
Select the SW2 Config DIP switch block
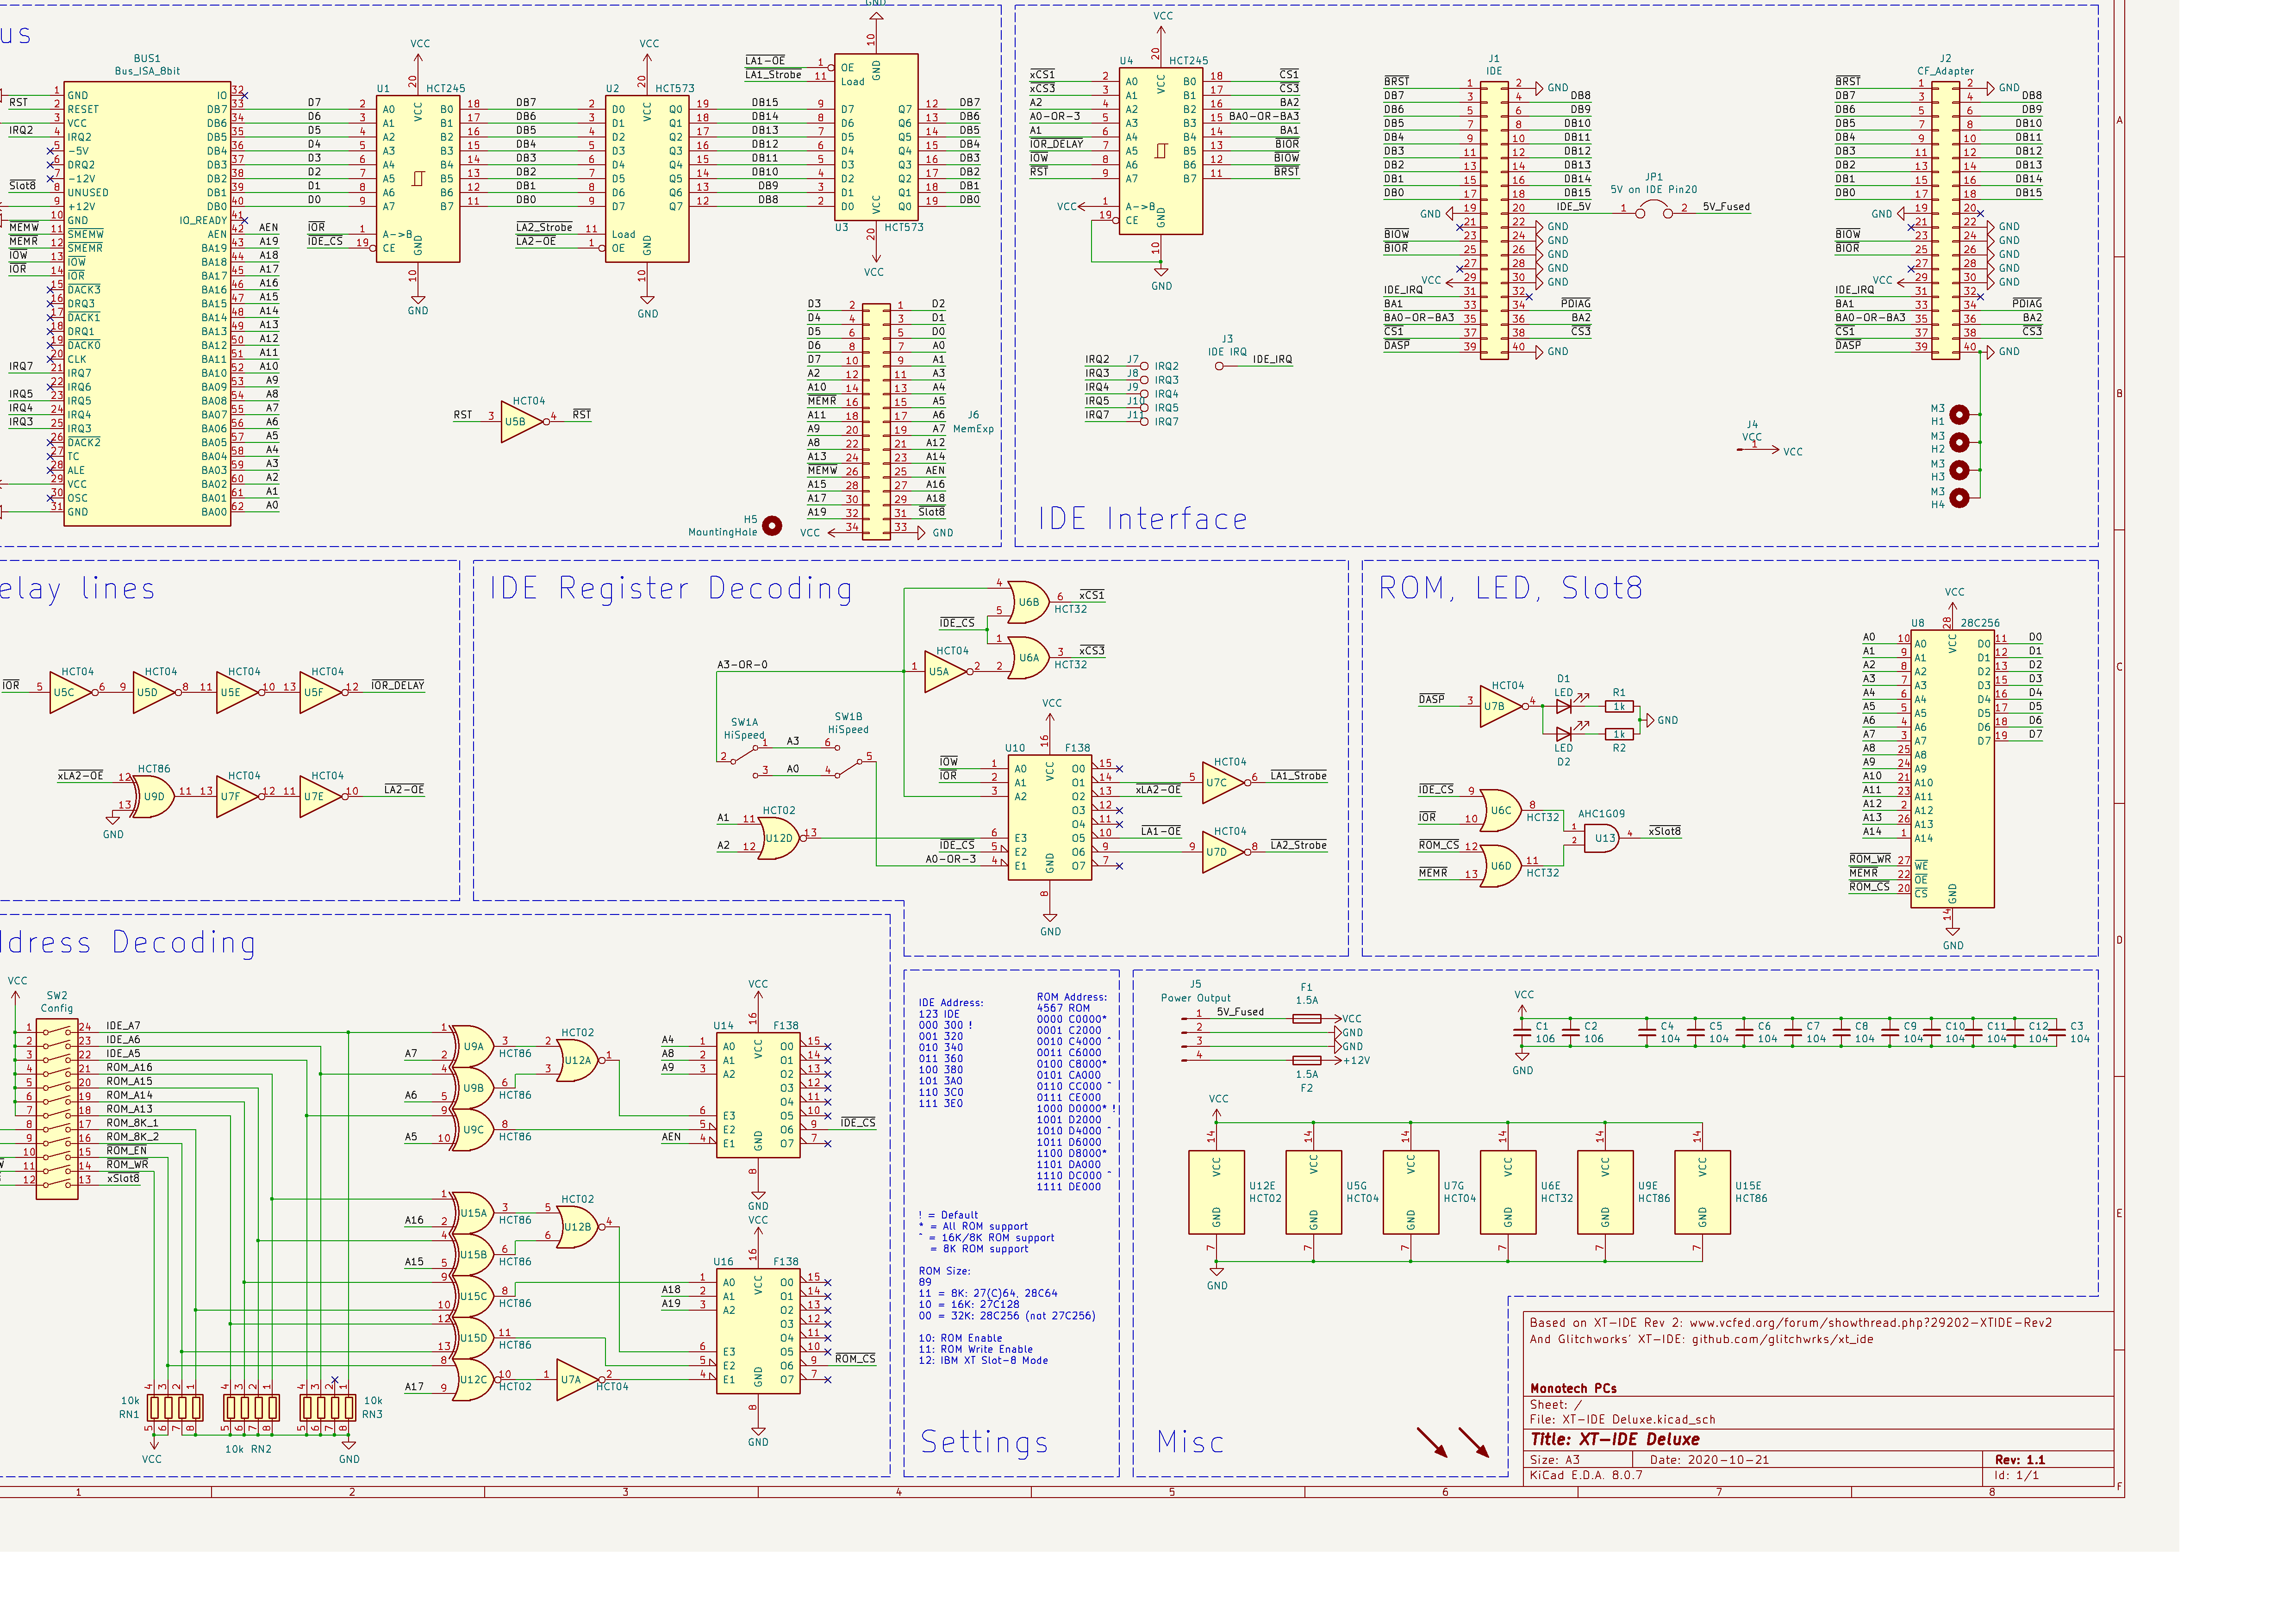pos(56,1109)
